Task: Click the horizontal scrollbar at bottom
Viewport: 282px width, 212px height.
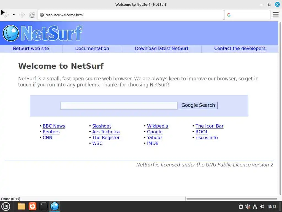Action: (232, 199)
